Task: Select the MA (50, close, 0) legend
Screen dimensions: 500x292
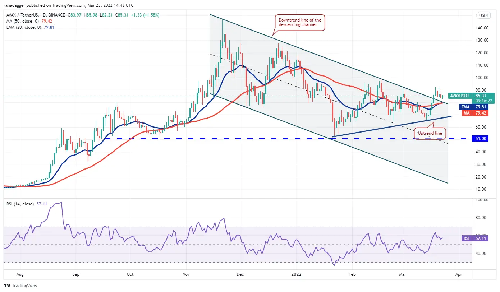Action: point(23,20)
